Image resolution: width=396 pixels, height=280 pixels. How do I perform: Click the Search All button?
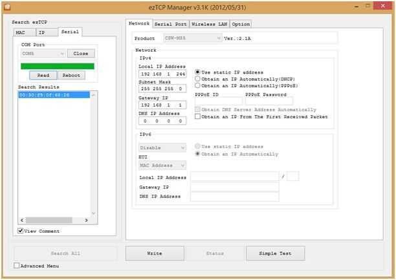coord(65,253)
